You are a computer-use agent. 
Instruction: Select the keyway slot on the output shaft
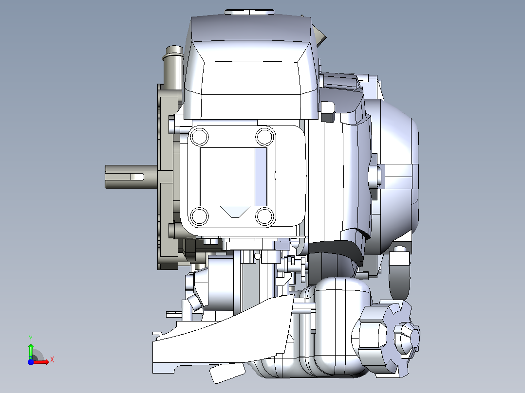[137, 177]
